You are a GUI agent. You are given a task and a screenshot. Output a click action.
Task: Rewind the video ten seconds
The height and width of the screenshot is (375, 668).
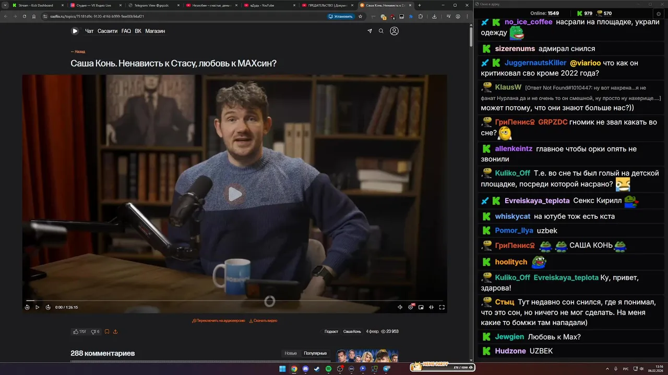27,307
